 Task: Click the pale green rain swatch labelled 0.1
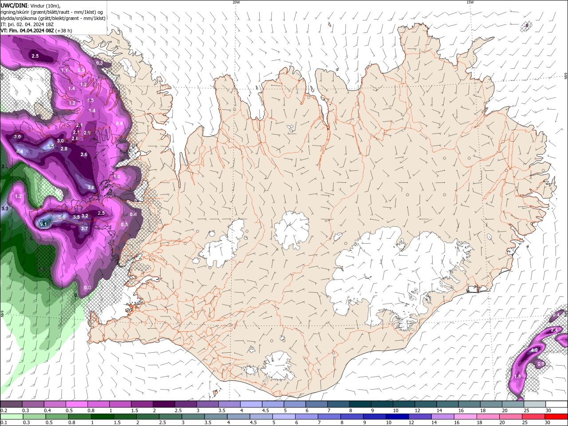[12, 417]
